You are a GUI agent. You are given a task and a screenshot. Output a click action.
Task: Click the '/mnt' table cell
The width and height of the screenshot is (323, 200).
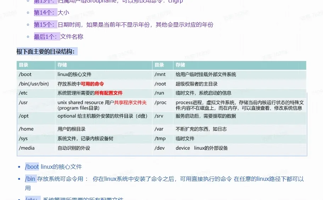[163, 74]
